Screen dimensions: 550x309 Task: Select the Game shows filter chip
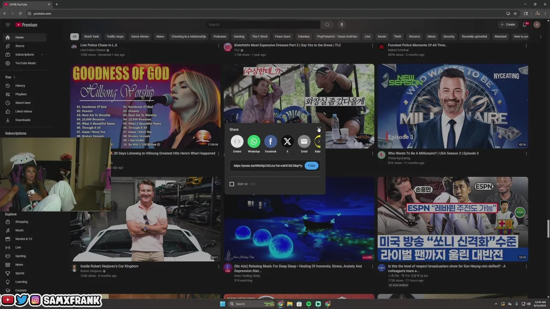[140, 36]
